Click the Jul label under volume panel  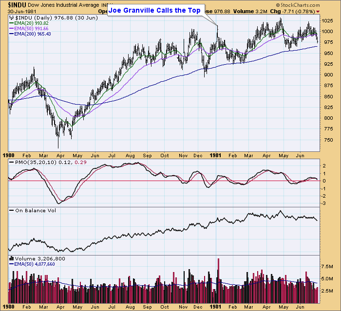112,307
